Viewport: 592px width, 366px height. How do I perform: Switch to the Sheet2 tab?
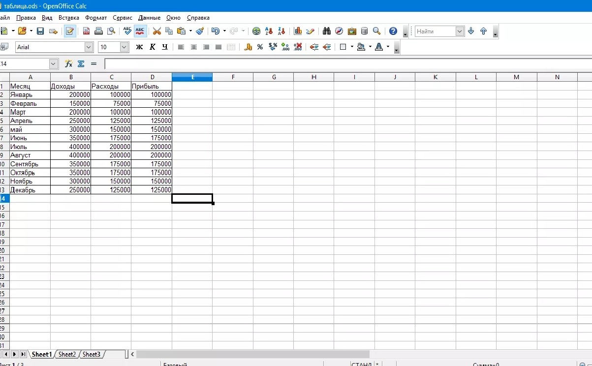(x=67, y=354)
